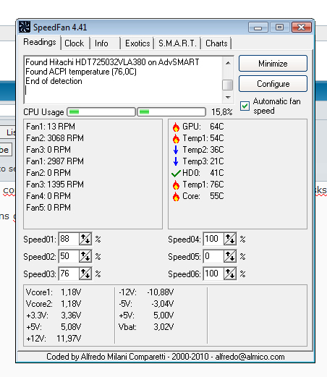The image size is (327, 377).
Task: Click the SpeedFan fan icon in title bar
Action: 25,27
